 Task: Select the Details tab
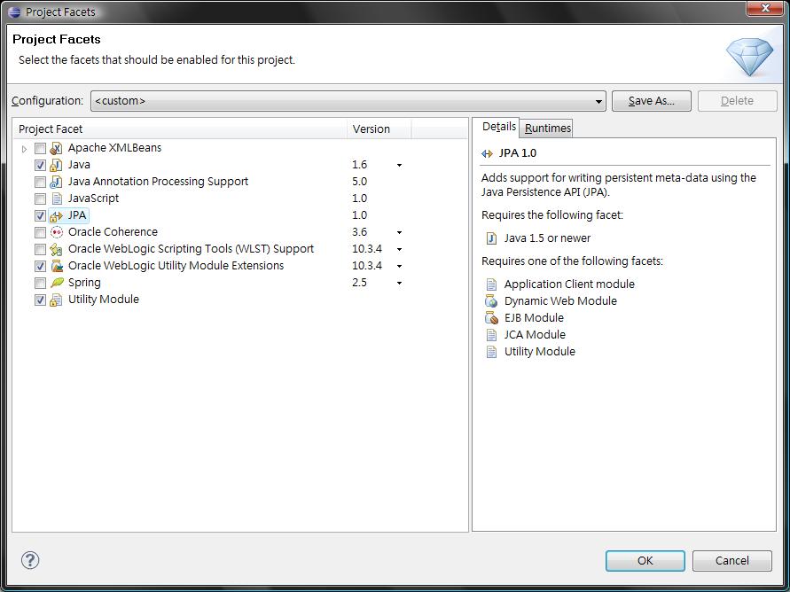click(499, 127)
